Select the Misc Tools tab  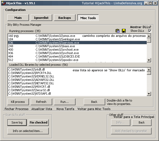coord(88,18)
